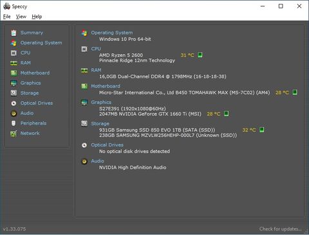Screen dimensions: 309x235
Task: Click the 31 °C CPU temperature value
Action: 187,55
